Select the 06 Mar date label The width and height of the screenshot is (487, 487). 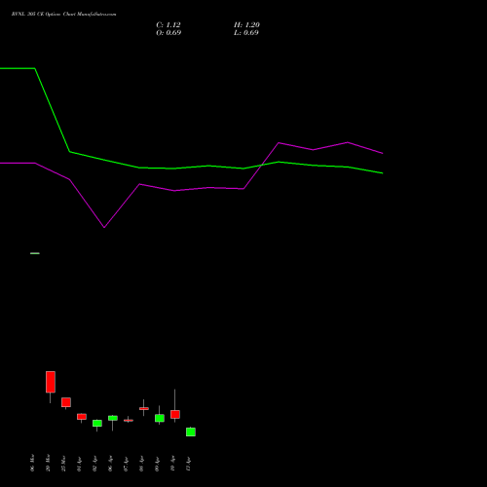click(x=32, y=463)
